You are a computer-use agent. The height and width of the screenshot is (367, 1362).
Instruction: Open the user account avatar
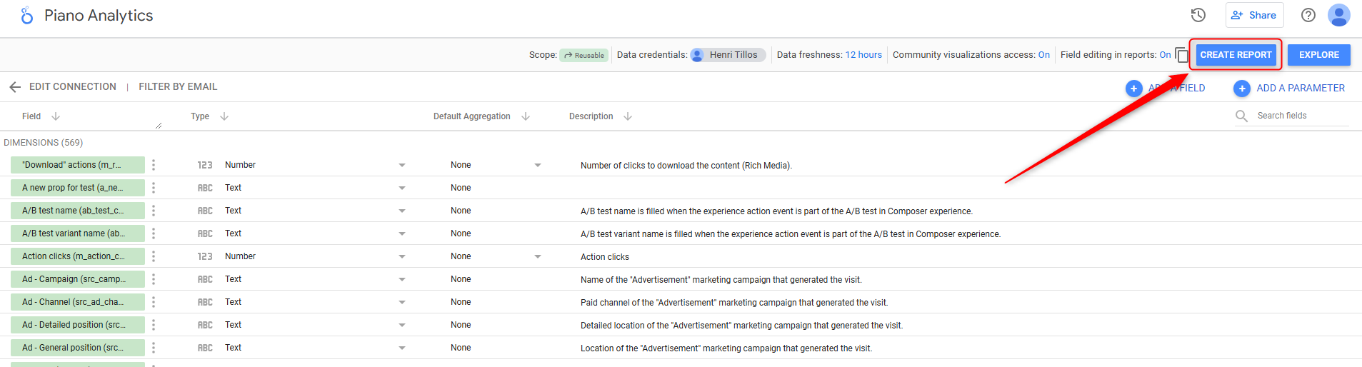coord(1338,15)
